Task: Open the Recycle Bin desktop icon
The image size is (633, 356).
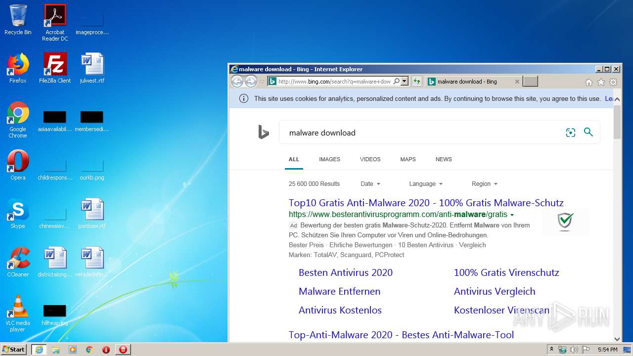Action: pyautogui.click(x=18, y=20)
